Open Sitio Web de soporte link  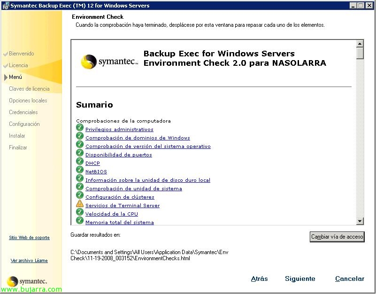pyautogui.click(x=29, y=238)
